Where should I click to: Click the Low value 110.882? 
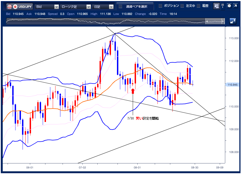127,14
